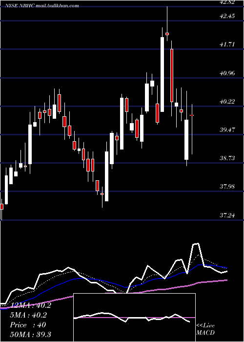Image resolution: width=244 pixels, height=342 pixels.
Task: Click the highest candle near 42.82
Action: tap(167, 23)
